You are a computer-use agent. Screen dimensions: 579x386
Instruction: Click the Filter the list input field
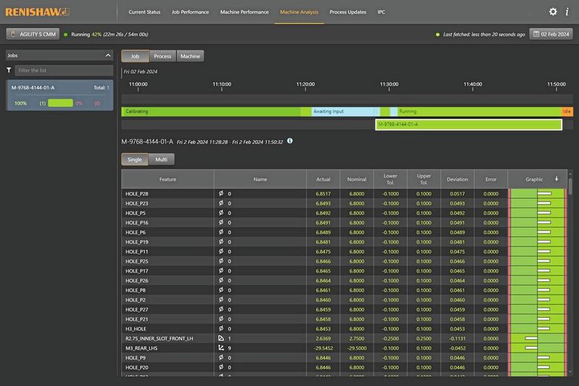click(64, 70)
